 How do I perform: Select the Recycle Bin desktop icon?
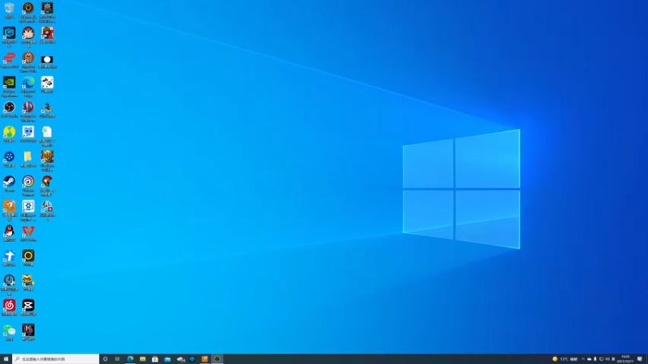pyautogui.click(x=9, y=10)
